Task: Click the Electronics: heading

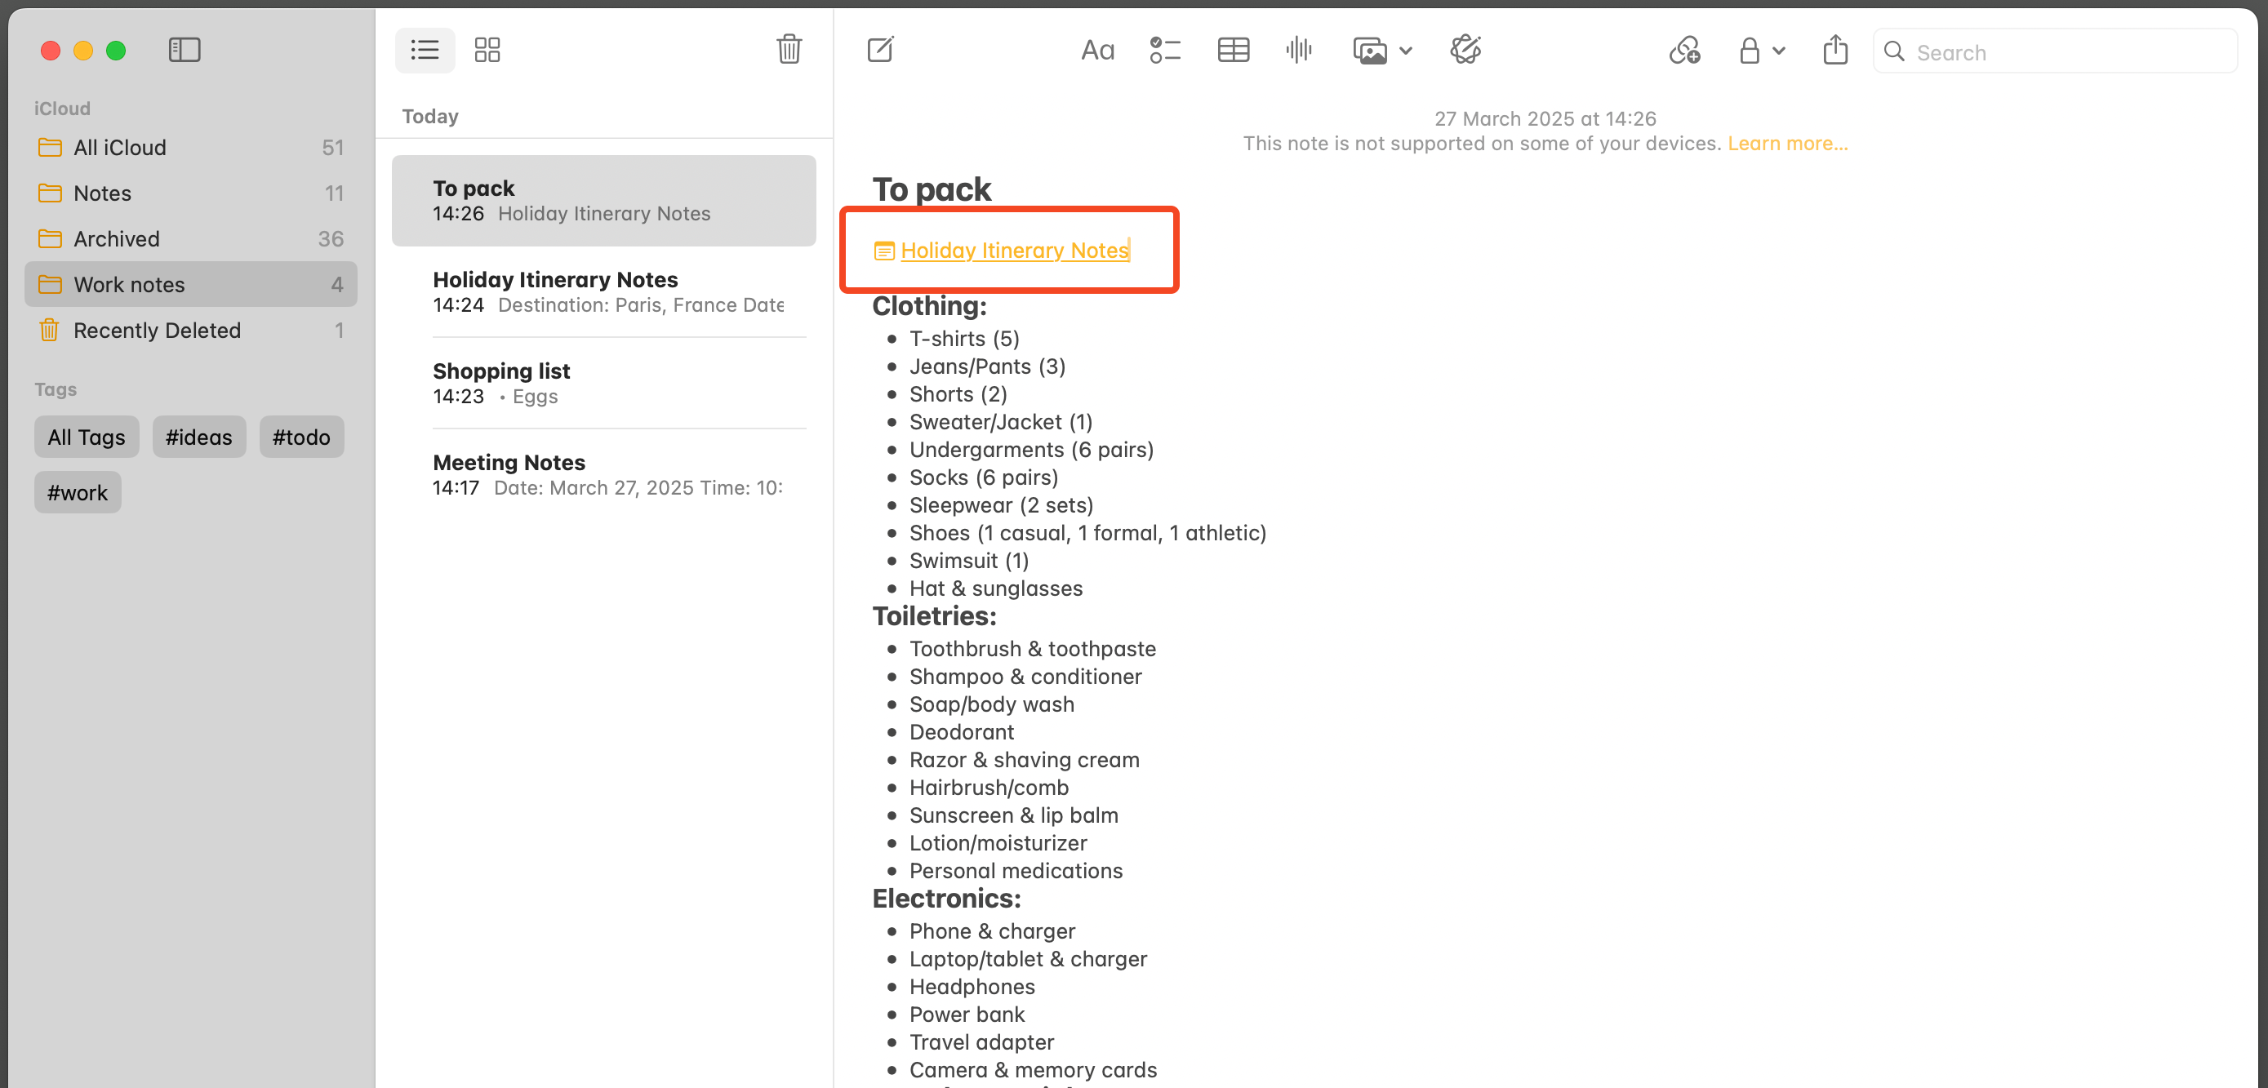Action: [946, 899]
